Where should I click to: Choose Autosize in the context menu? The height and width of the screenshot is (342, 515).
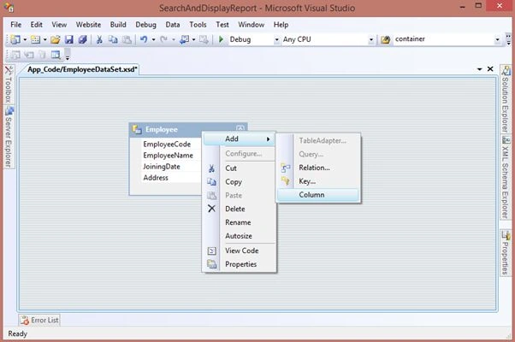pos(239,236)
